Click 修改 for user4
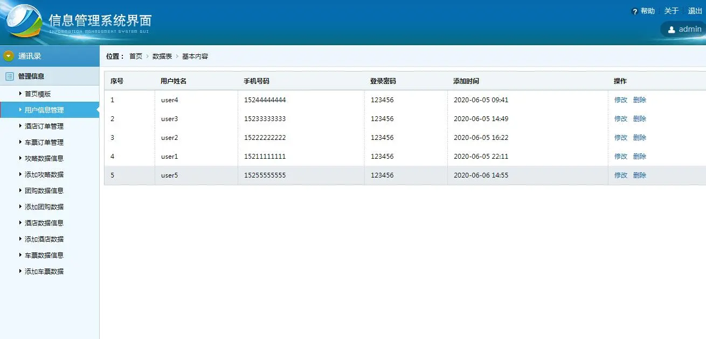This screenshot has width=706, height=339. [x=621, y=100]
